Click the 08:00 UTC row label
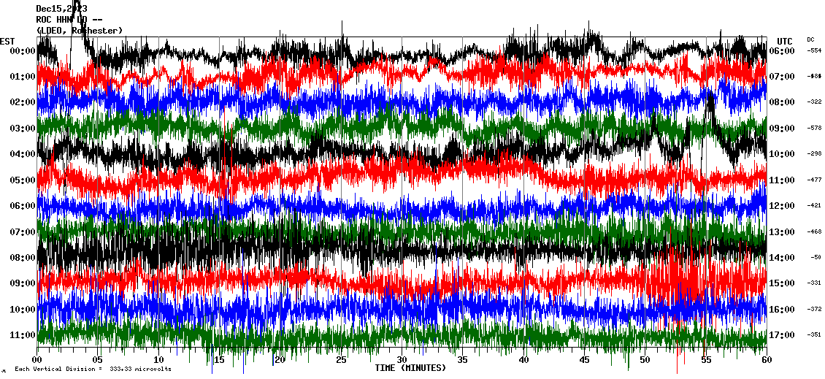 (x=782, y=102)
